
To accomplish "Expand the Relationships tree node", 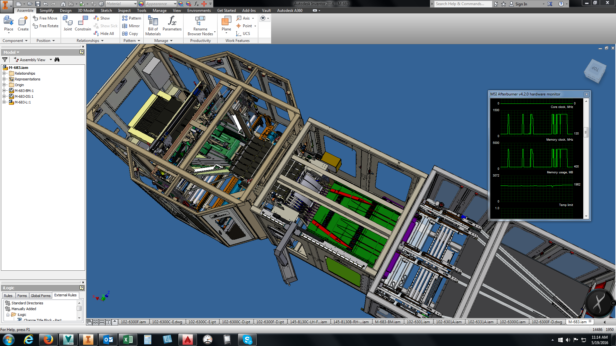I will click(4, 73).
